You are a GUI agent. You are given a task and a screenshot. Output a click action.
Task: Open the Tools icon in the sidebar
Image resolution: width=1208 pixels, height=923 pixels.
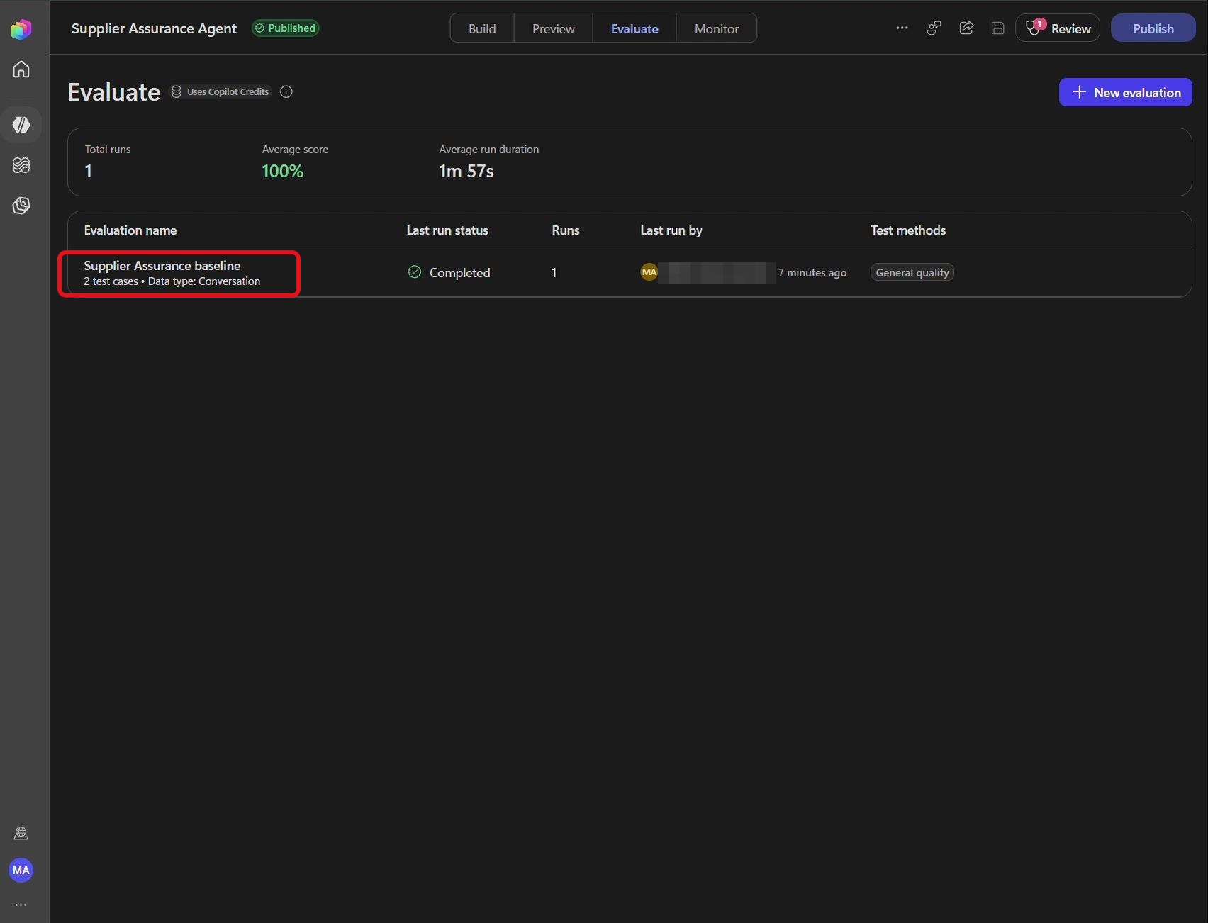click(x=21, y=206)
